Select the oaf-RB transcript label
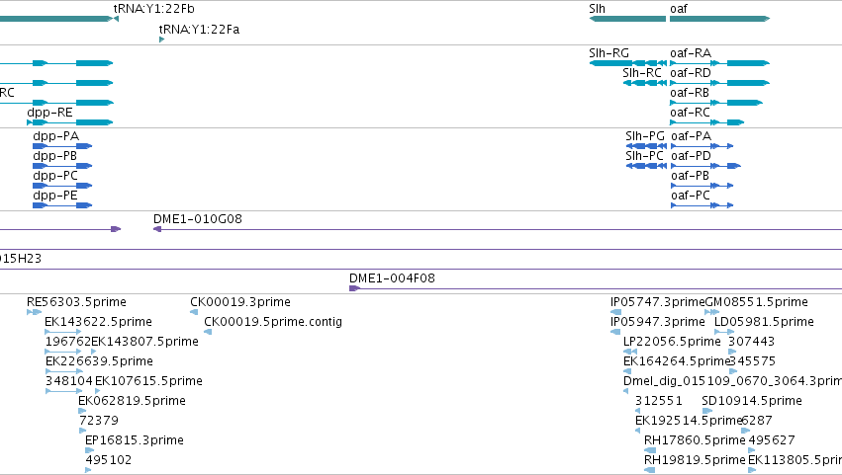Screen dimensions: 842x475 coord(690,93)
